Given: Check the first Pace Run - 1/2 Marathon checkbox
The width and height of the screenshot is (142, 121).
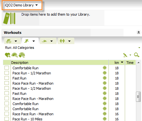Looking at the screenshot, I should click(x=7, y=73).
